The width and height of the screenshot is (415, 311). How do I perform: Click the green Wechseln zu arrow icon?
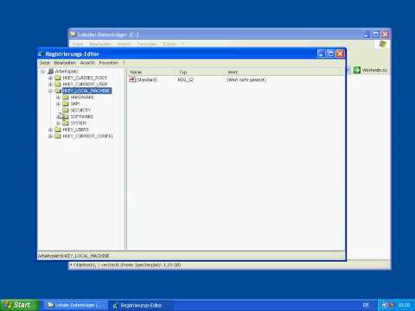[357, 70]
